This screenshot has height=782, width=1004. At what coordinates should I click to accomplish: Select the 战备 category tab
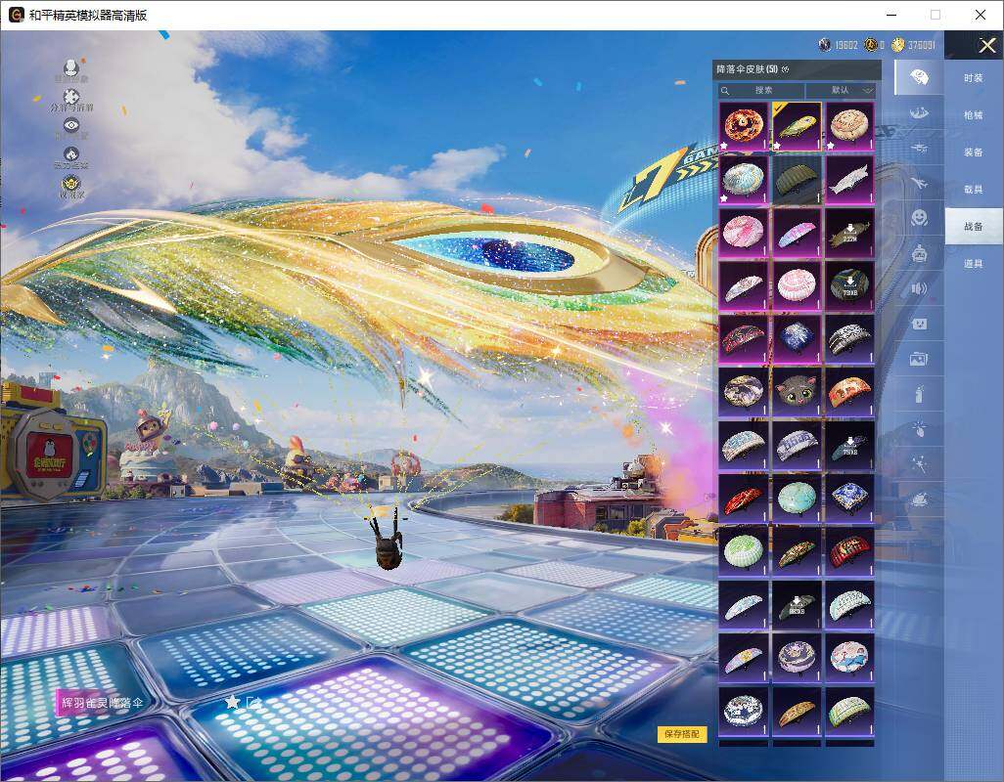point(974,227)
